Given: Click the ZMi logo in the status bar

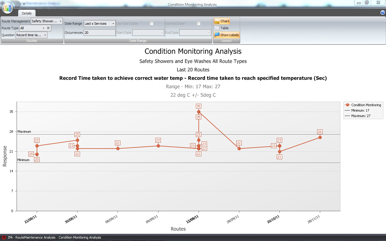Looking at the screenshot, I should point(4,237).
